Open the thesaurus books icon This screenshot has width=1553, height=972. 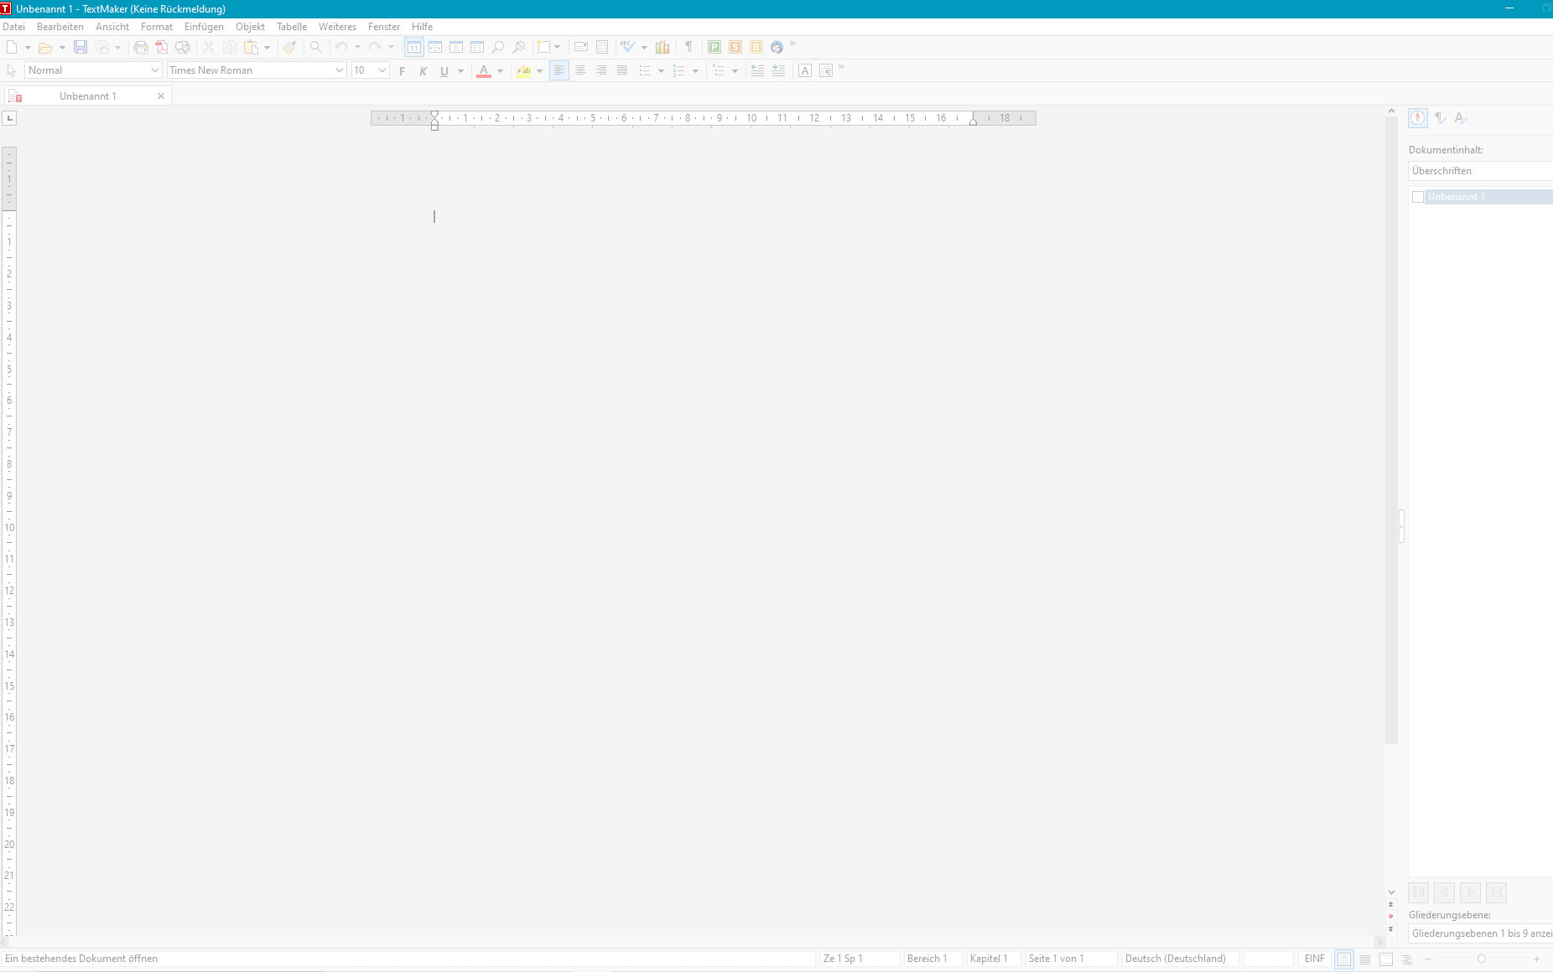tap(662, 47)
